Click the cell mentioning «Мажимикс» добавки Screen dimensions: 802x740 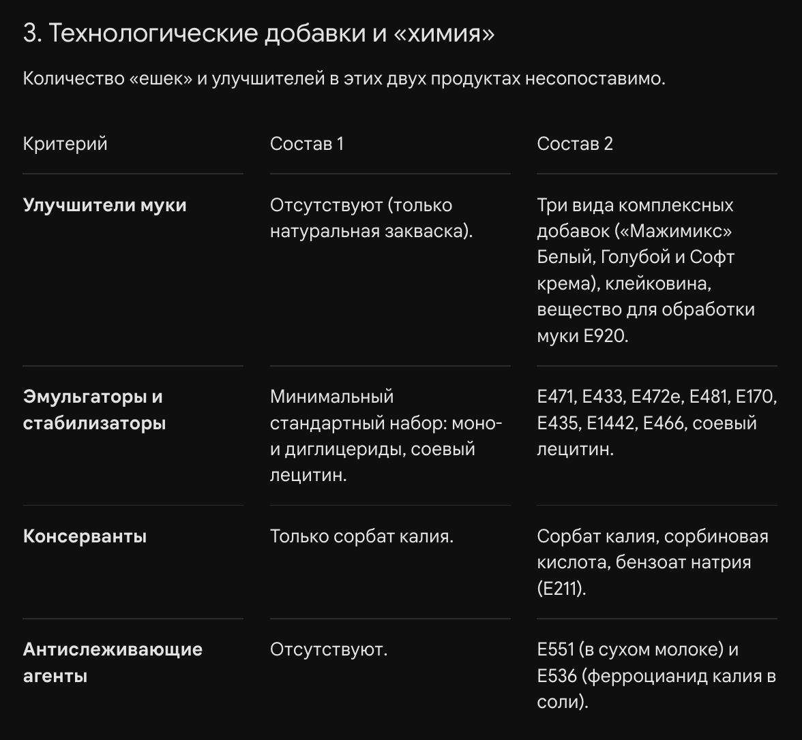(646, 271)
